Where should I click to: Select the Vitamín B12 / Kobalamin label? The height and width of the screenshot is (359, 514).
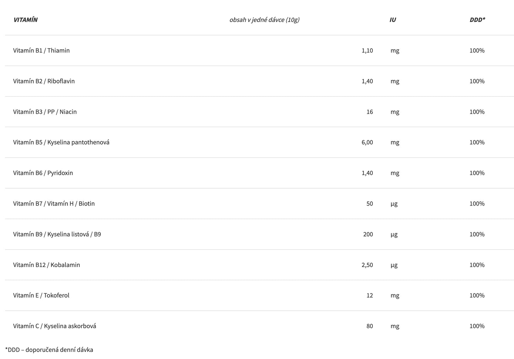tap(47, 265)
